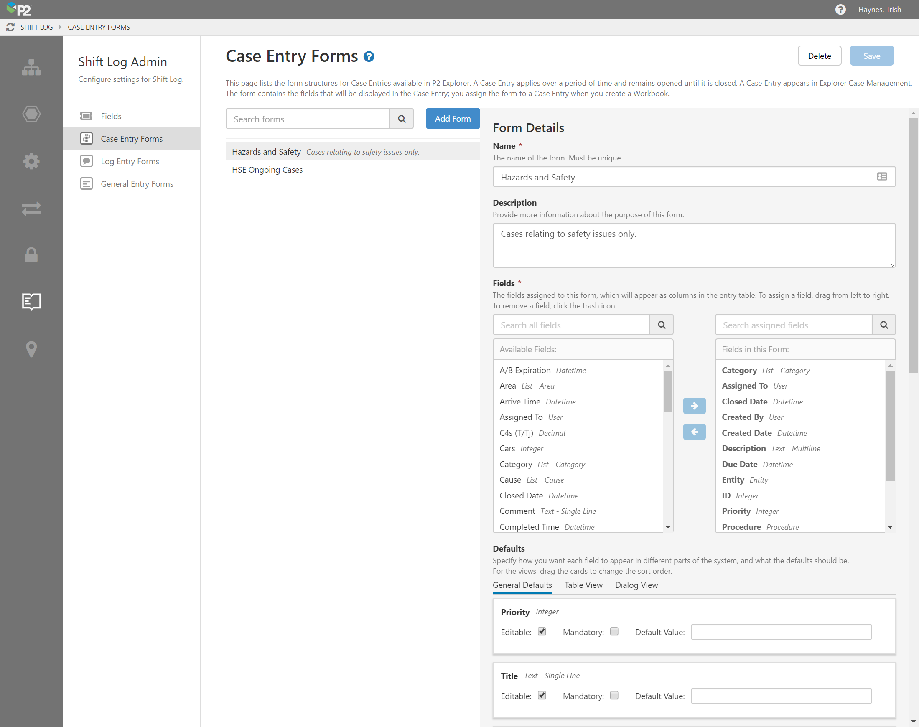Select the location pin sidebar icon
The image size is (919, 727).
pyautogui.click(x=31, y=349)
